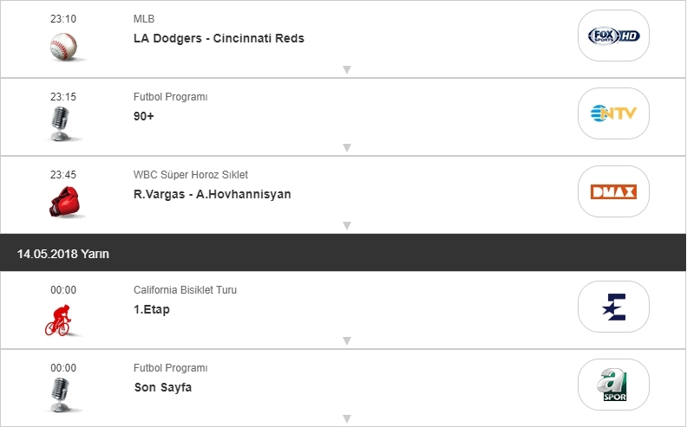
Task: Expand the 1.Etap cycling row
Action: (x=346, y=340)
